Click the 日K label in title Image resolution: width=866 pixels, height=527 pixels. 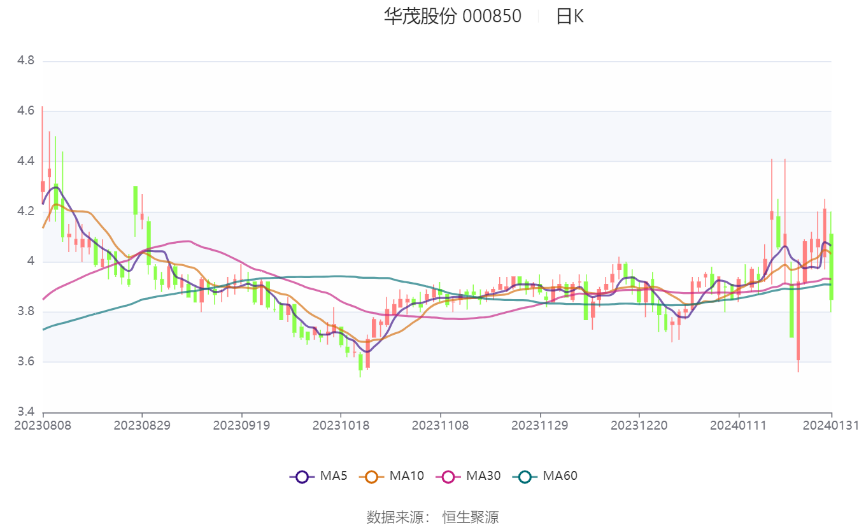(569, 16)
